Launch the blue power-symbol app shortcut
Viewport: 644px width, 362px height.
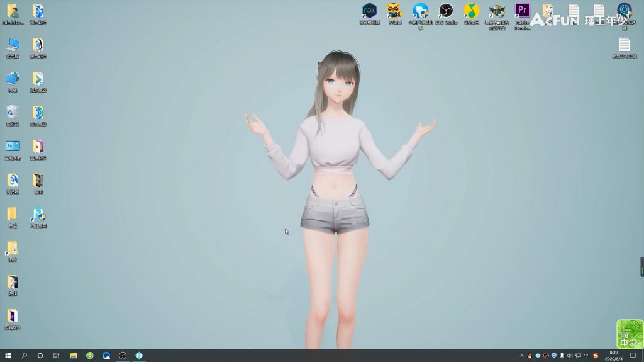point(625,16)
